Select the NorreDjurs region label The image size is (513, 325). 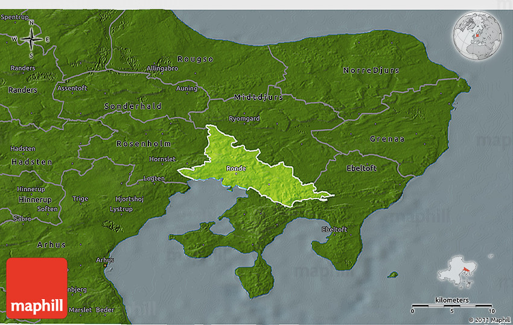coord(371,71)
